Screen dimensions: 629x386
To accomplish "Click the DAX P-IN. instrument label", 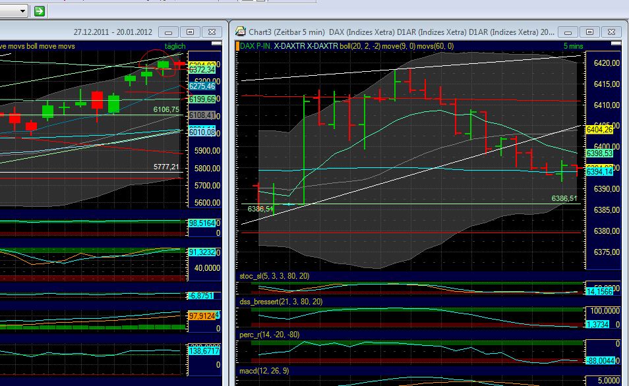I will coord(257,46).
